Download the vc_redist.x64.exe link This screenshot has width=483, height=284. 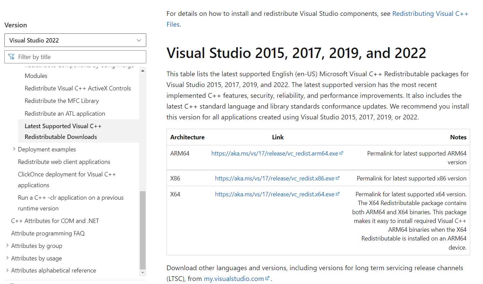(x=274, y=194)
